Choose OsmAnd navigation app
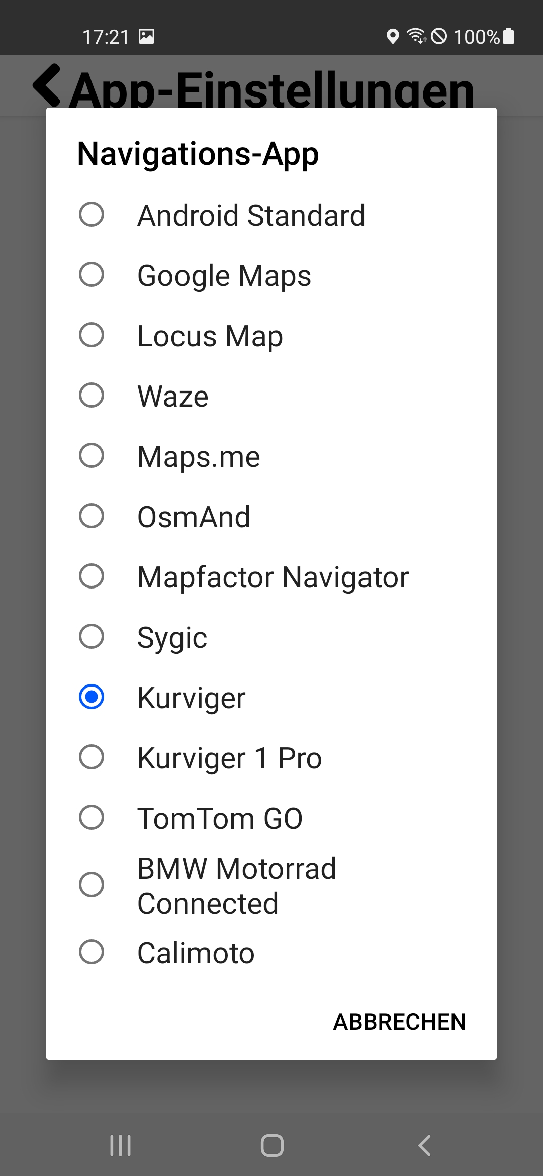 (92, 516)
